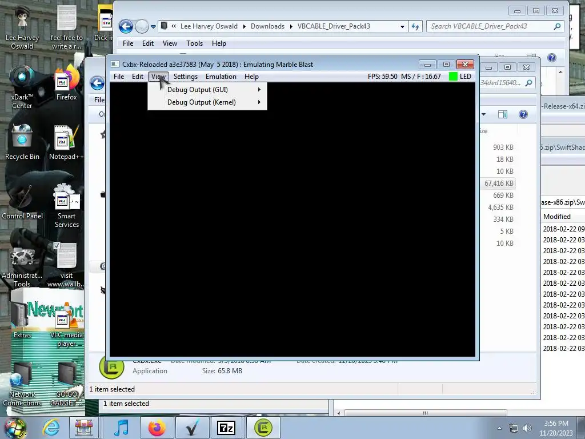The image size is (585, 439).
Task: Select VBCABLE_Driver_Pack43 in the breadcrumb
Action: coord(334,26)
